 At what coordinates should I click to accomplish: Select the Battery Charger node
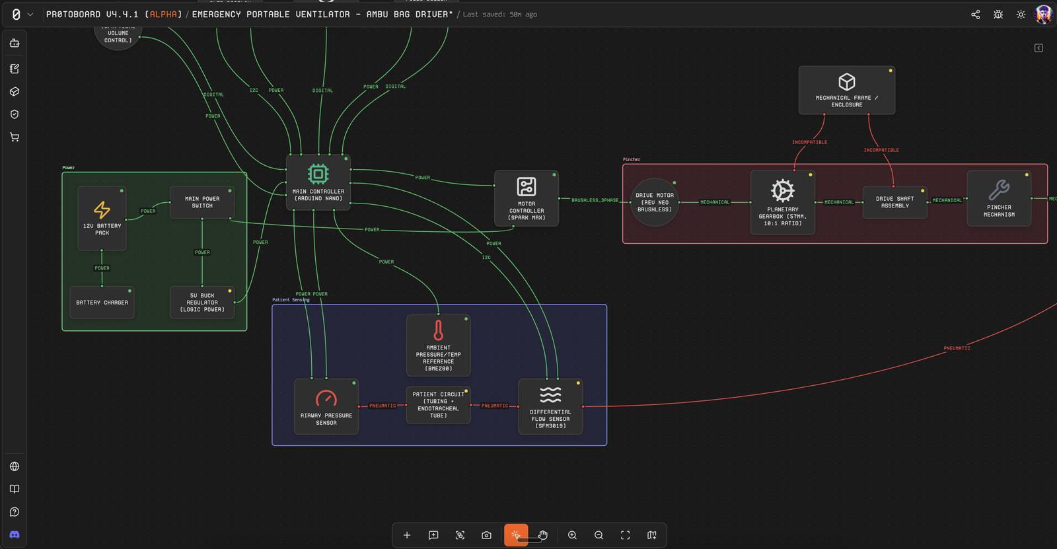102,303
